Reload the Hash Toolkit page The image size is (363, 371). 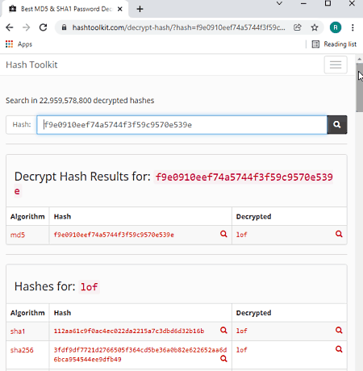coord(43,27)
